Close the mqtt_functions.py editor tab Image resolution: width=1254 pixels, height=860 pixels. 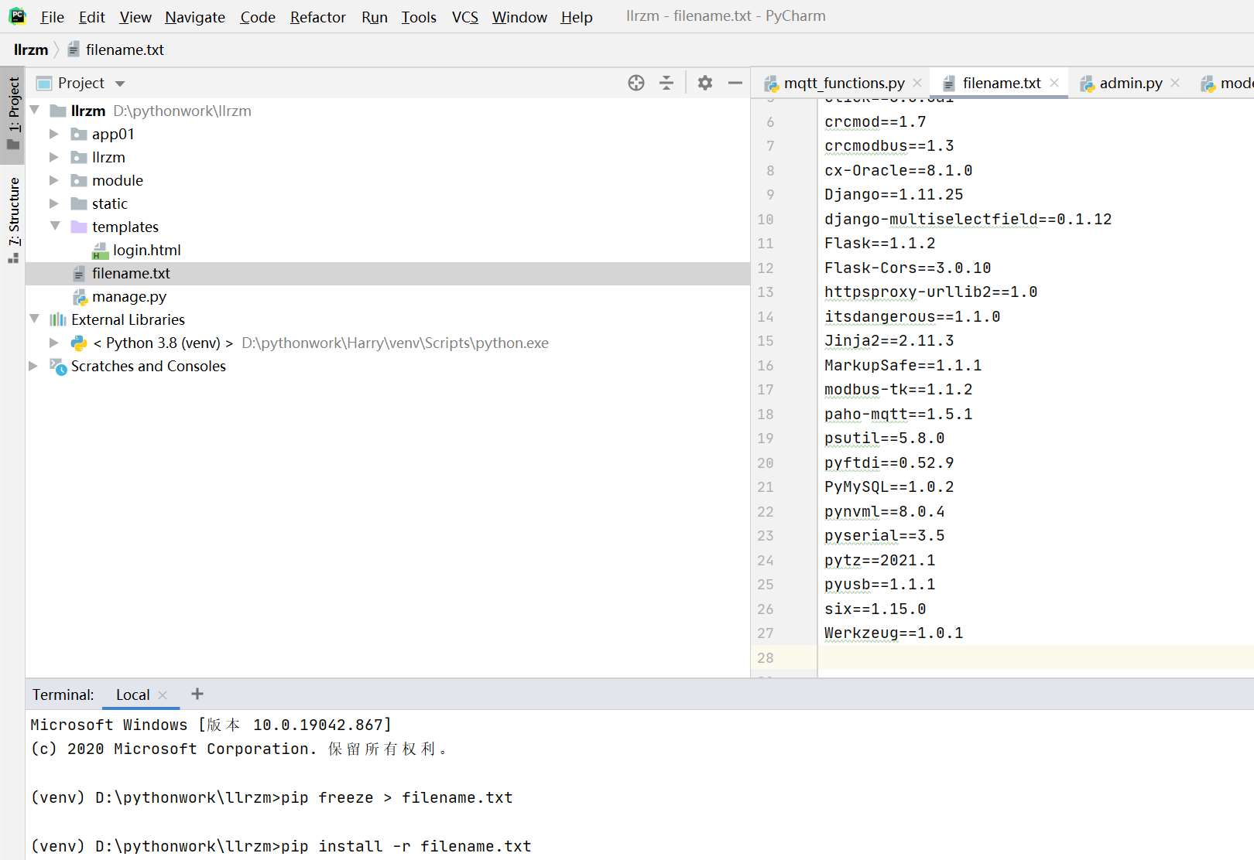tap(917, 82)
